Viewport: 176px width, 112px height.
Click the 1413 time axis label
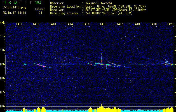point(53,24)
